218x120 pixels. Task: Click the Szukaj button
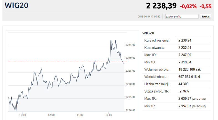pyautogui.click(x=205, y=16)
